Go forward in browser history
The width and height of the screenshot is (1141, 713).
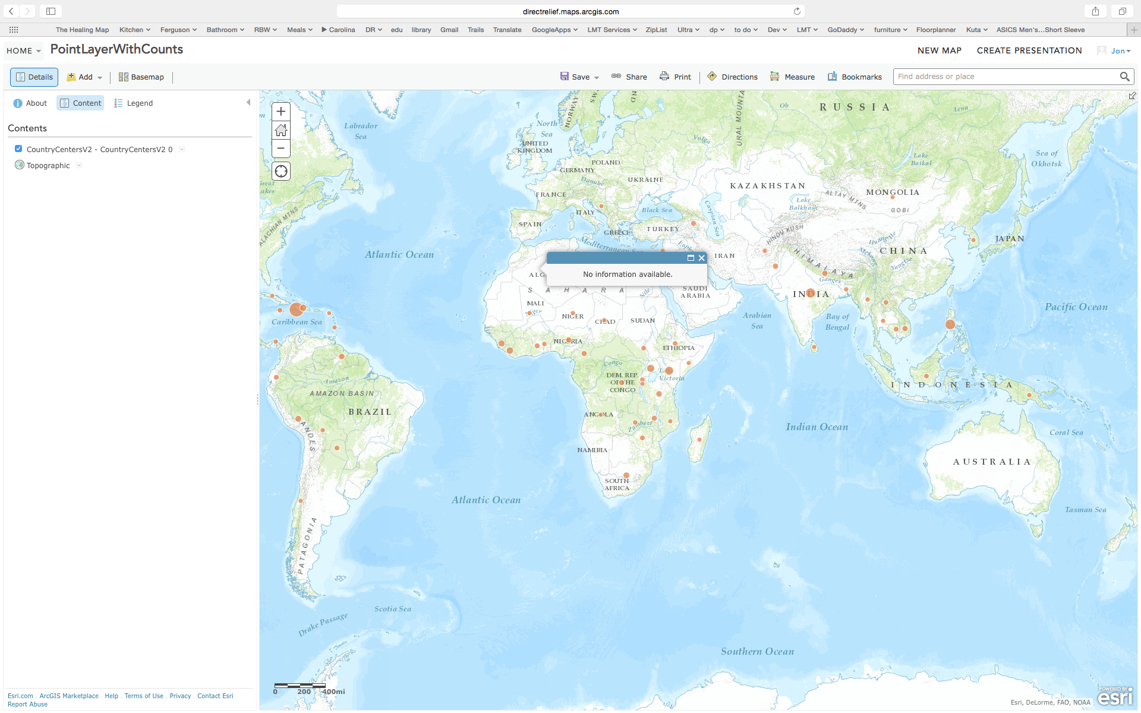pyautogui.click(x=27, y=11)
